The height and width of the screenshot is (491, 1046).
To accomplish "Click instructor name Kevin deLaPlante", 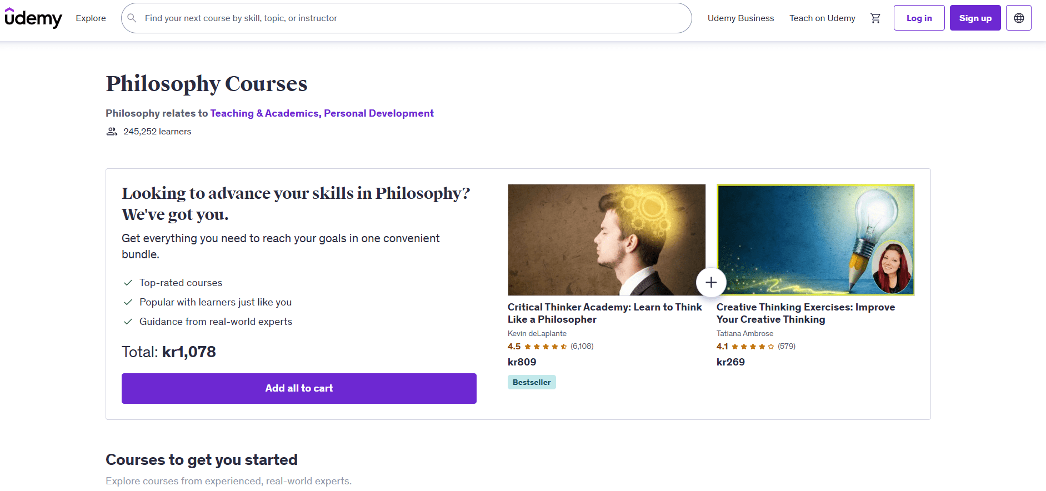I will [537, 333].
